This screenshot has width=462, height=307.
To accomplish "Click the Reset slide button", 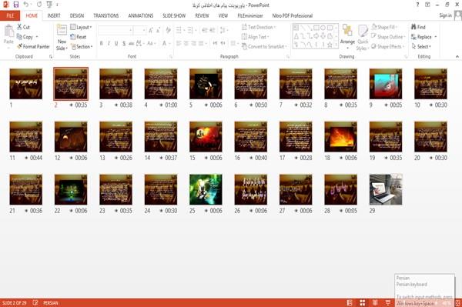I will point(79,37).
